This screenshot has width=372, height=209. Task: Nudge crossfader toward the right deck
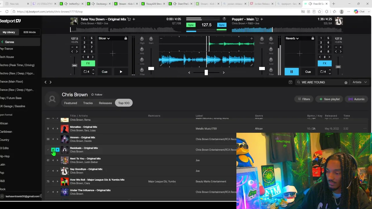223,73
